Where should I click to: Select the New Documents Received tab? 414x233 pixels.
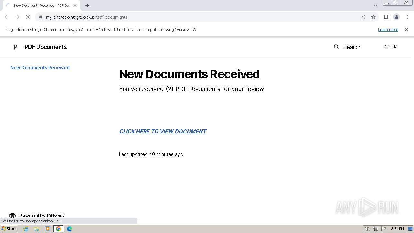pos(41,6)
